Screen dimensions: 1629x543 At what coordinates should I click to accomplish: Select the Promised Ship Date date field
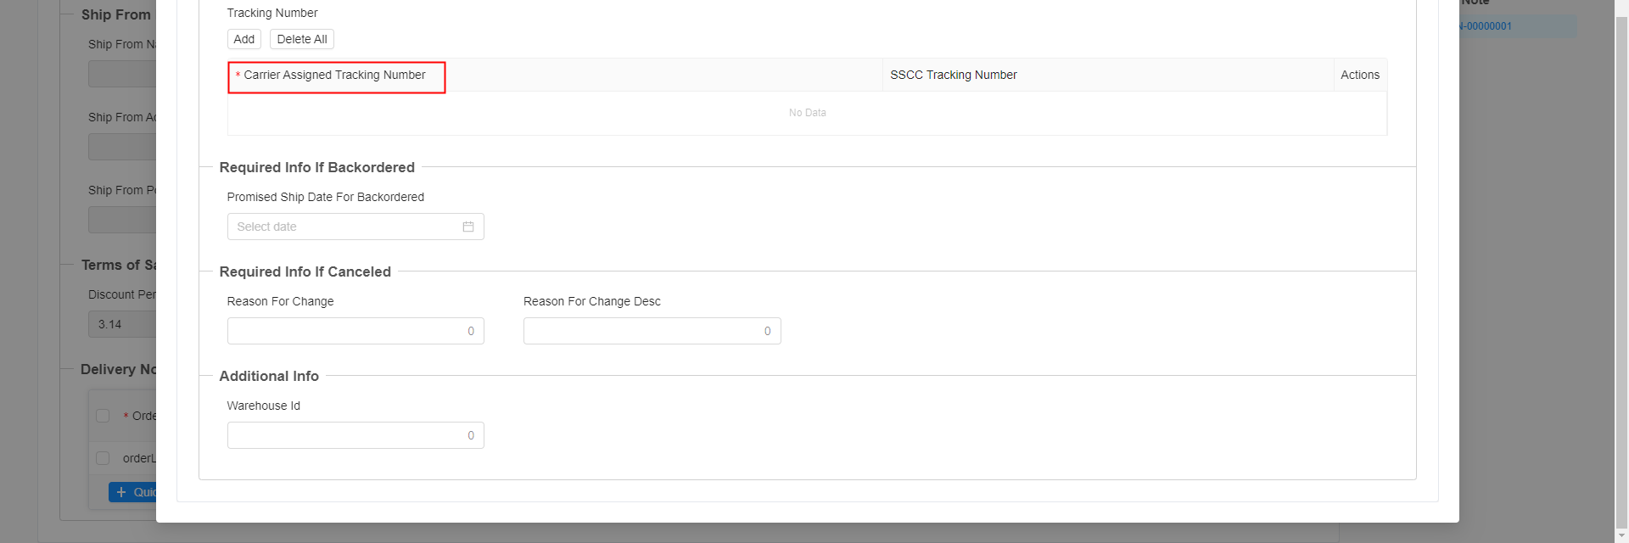coord(355,227)
